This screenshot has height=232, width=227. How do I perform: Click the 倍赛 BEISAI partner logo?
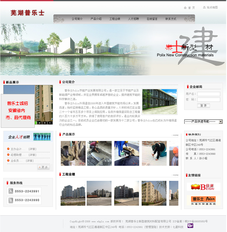pos(198,187)
